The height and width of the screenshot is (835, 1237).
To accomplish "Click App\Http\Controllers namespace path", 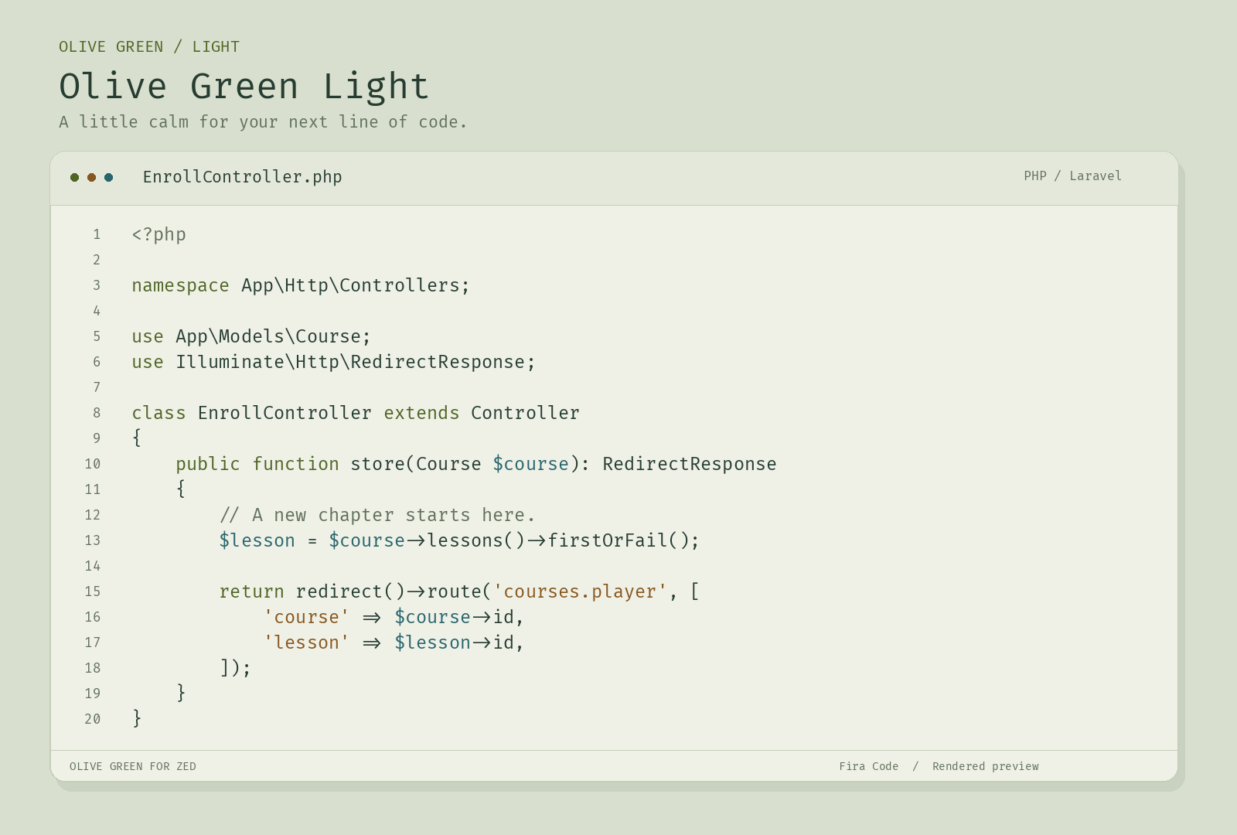I will click(350, 285).
